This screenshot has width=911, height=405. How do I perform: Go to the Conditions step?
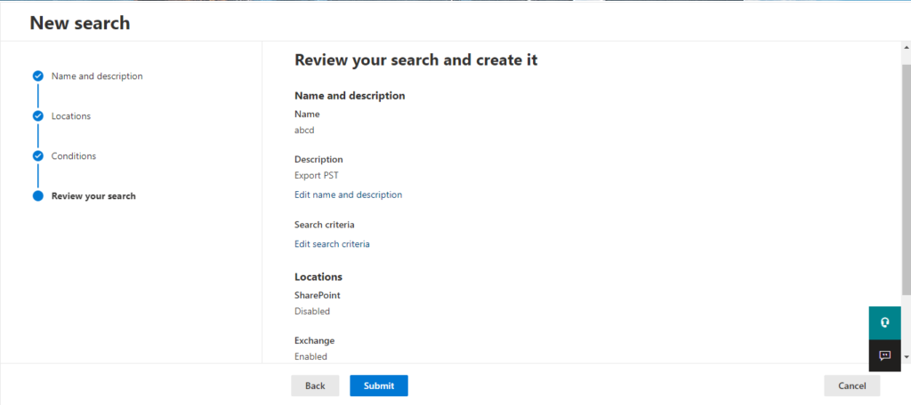(x=74, y=156)
